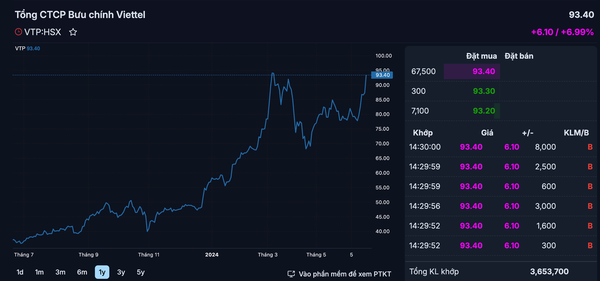Click the VTP 93.40 chart legend
The image size is (600, 281).
28,48
